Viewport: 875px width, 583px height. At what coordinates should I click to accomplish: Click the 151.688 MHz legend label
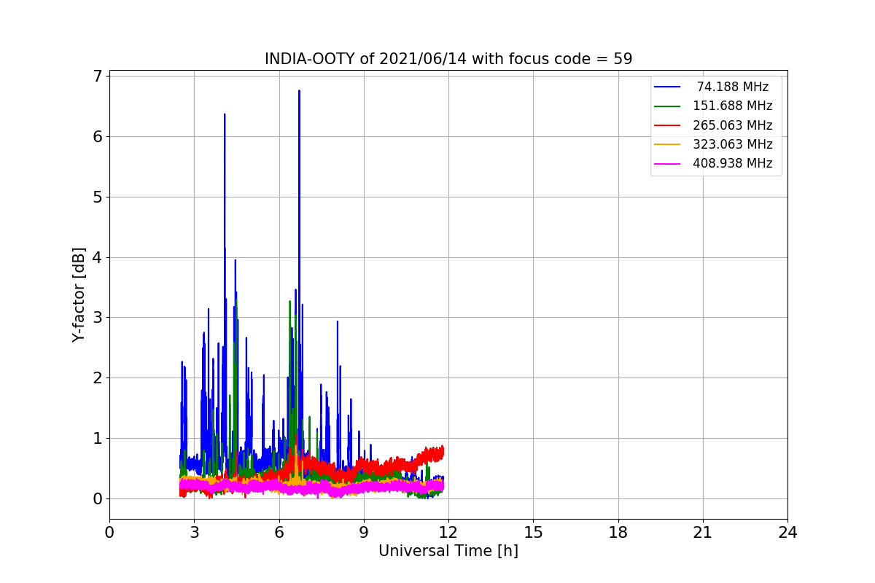pos(733,106)
